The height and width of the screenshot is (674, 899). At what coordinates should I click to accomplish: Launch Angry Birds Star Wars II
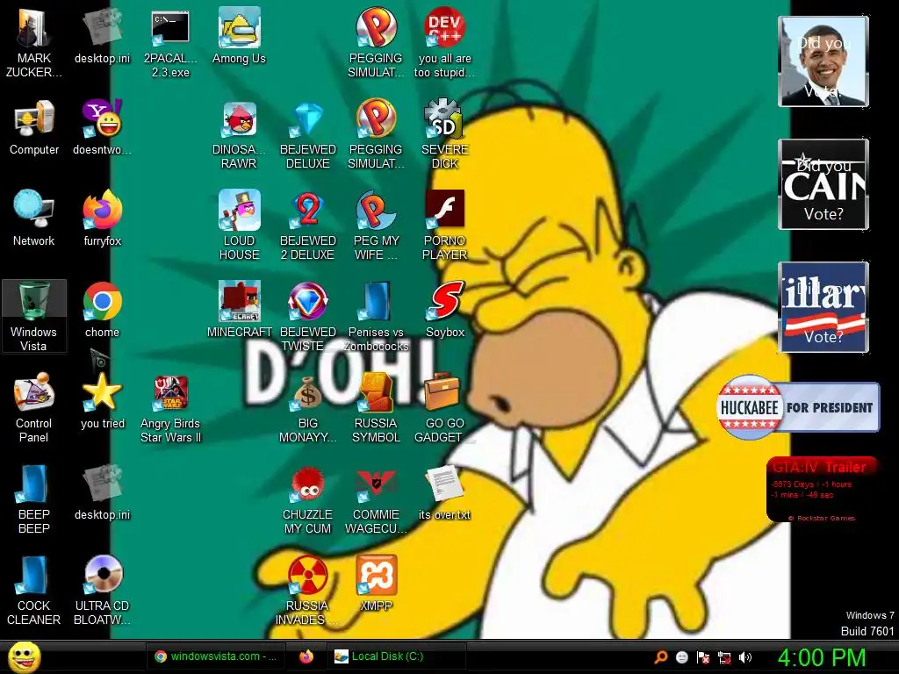click(x=170, y=411)
